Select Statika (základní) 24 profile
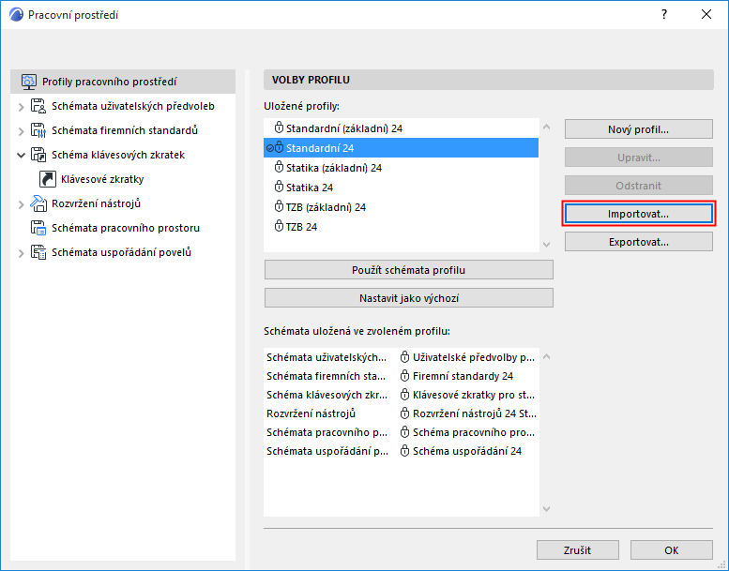The width and height of the screenshot is (729, 571). pyautogui.click(x=401, y=167)
